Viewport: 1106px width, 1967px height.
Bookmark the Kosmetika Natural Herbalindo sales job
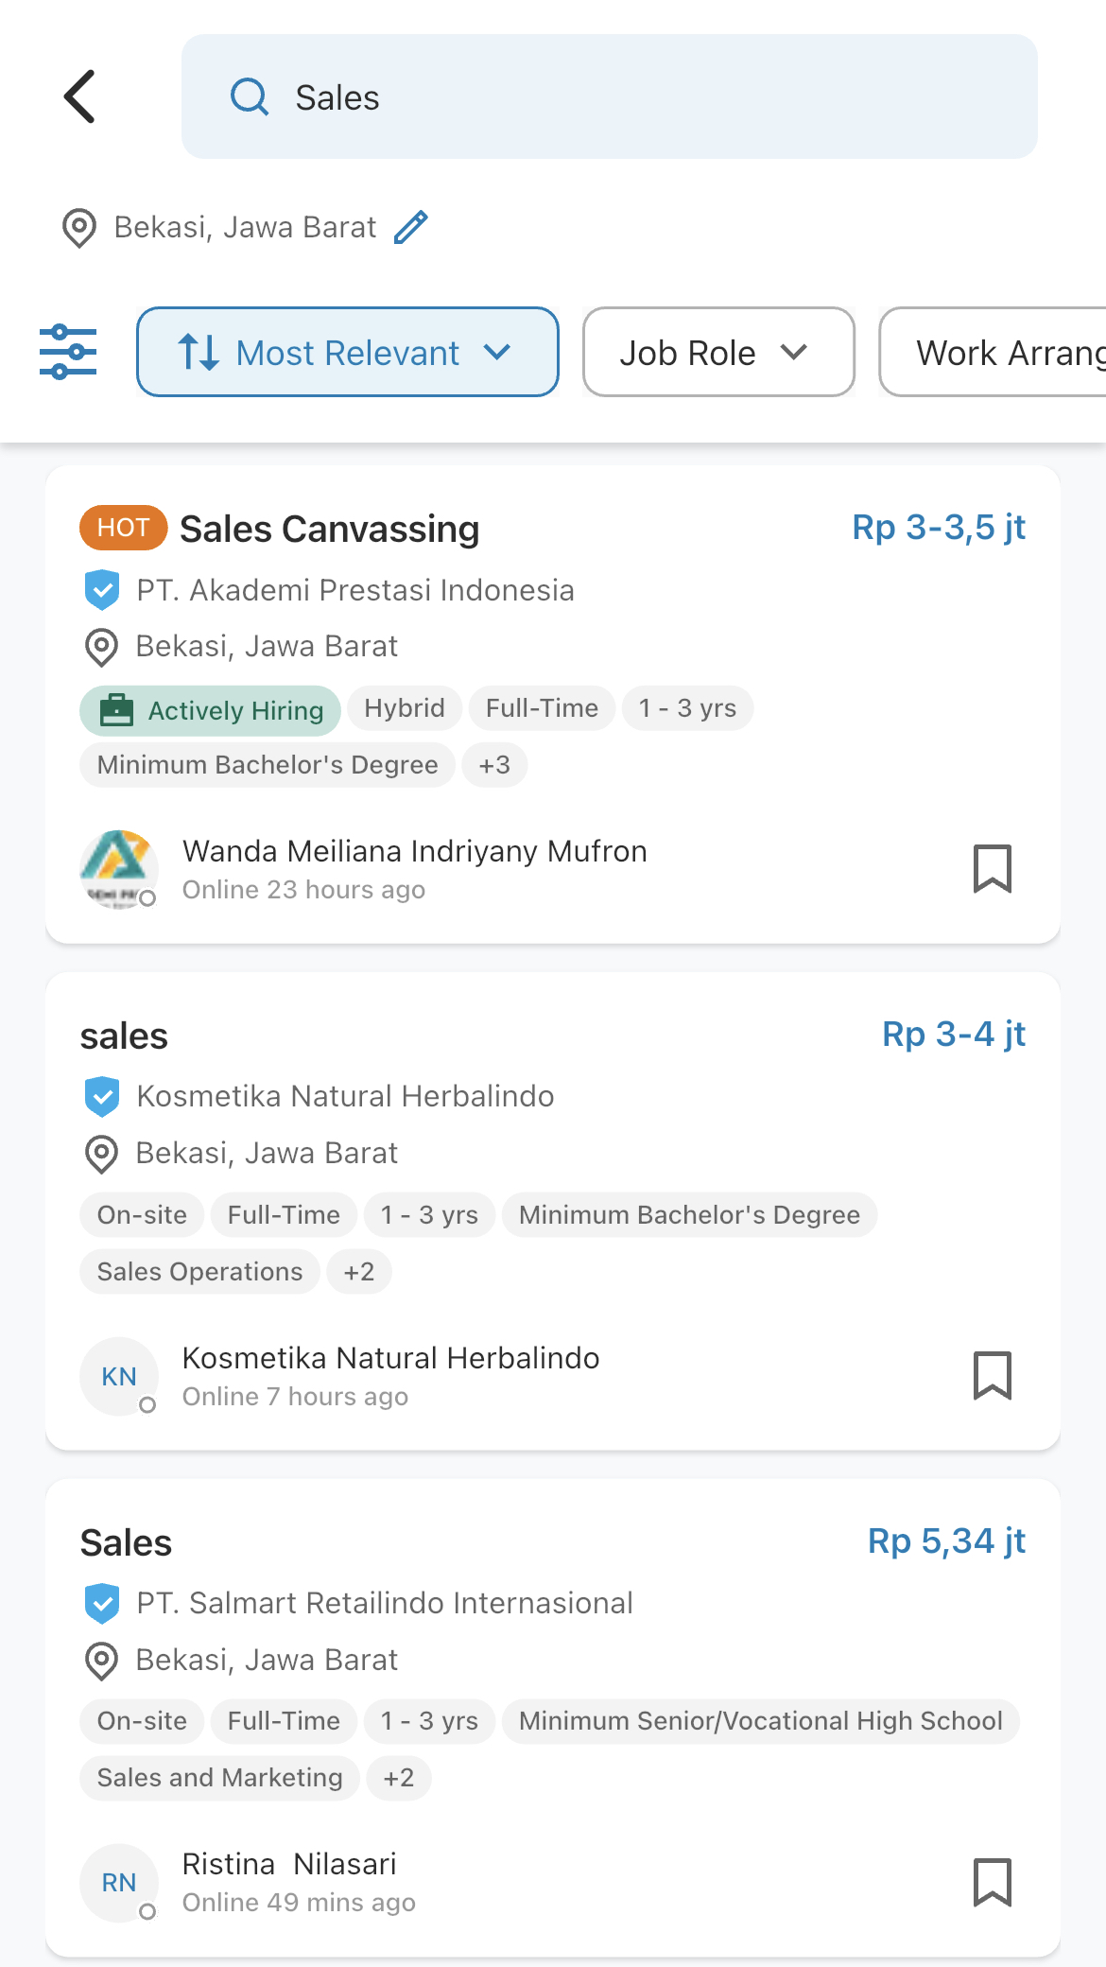993,1375
